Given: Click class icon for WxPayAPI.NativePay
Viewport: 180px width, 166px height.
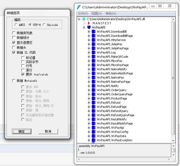Looking at the screenshot, I should click(94, 78).
